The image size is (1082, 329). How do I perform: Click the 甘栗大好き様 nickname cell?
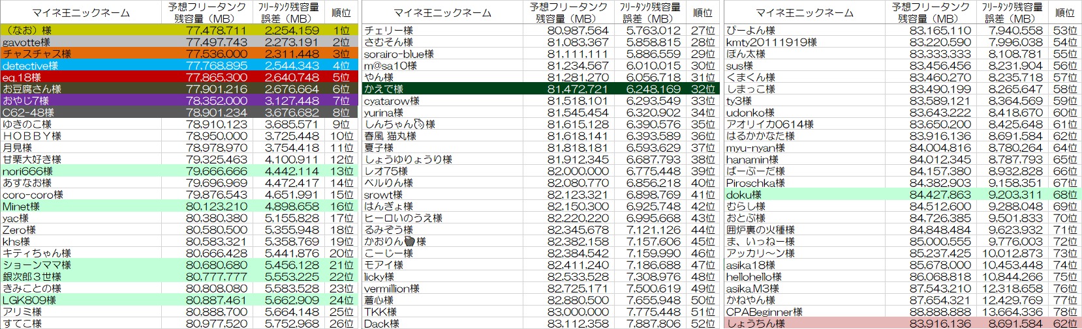coord(81,160)
